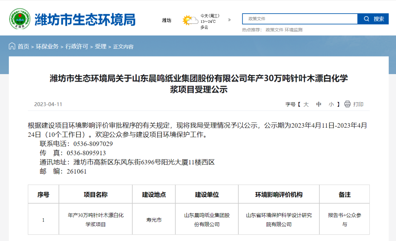Set font size to 小 (small)

coord(331,104)
